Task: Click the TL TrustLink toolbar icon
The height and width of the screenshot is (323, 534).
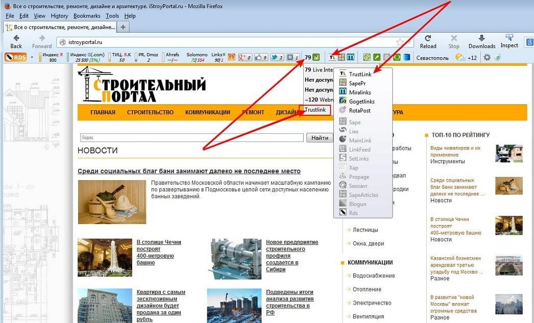Action: pos(332,57)
